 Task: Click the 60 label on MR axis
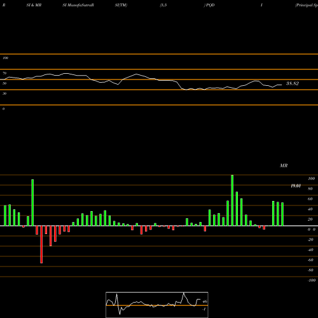coord(310,199)
